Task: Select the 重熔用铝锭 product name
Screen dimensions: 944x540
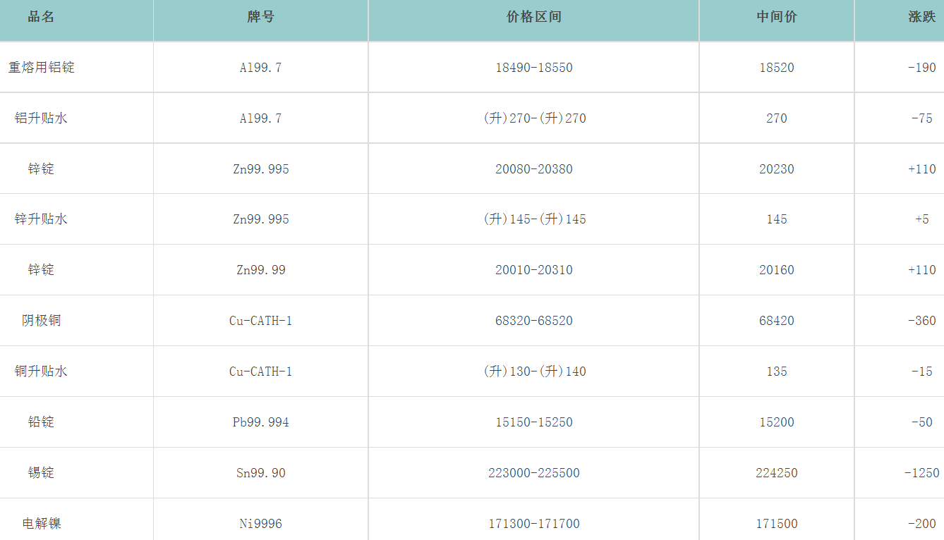Action: click(41, 68)
